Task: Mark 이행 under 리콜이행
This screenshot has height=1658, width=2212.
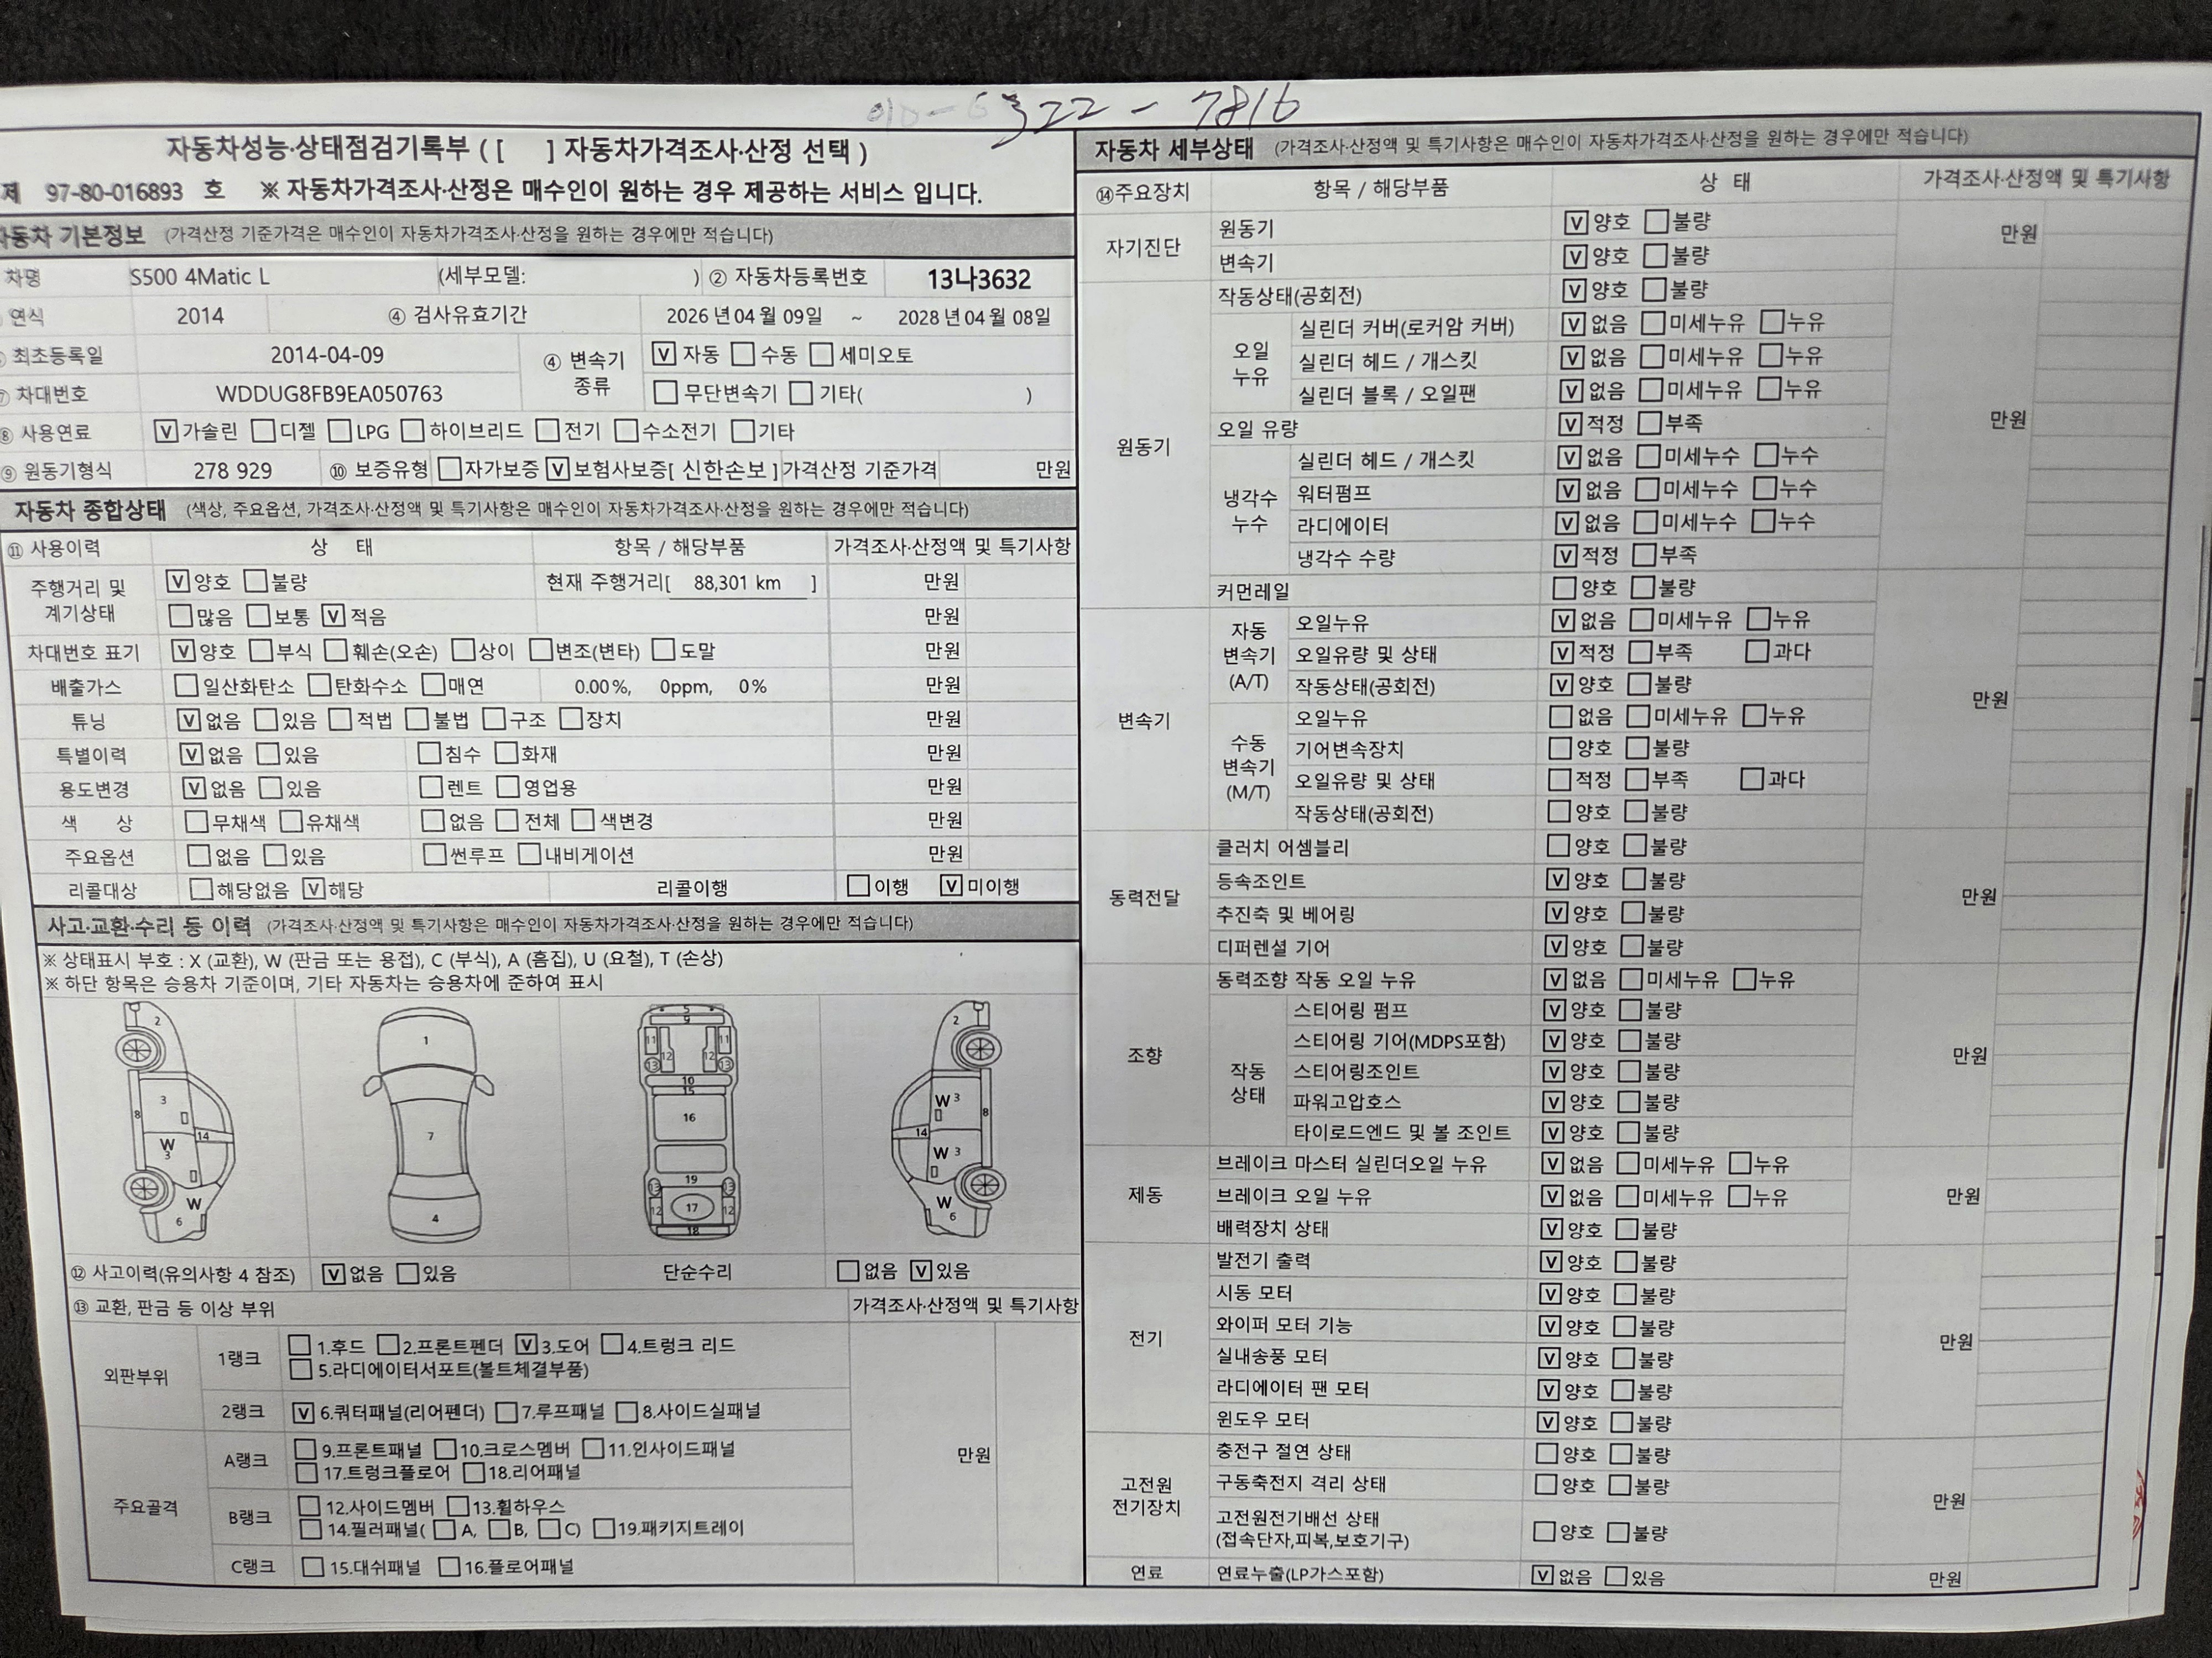Action: (858, 885)
